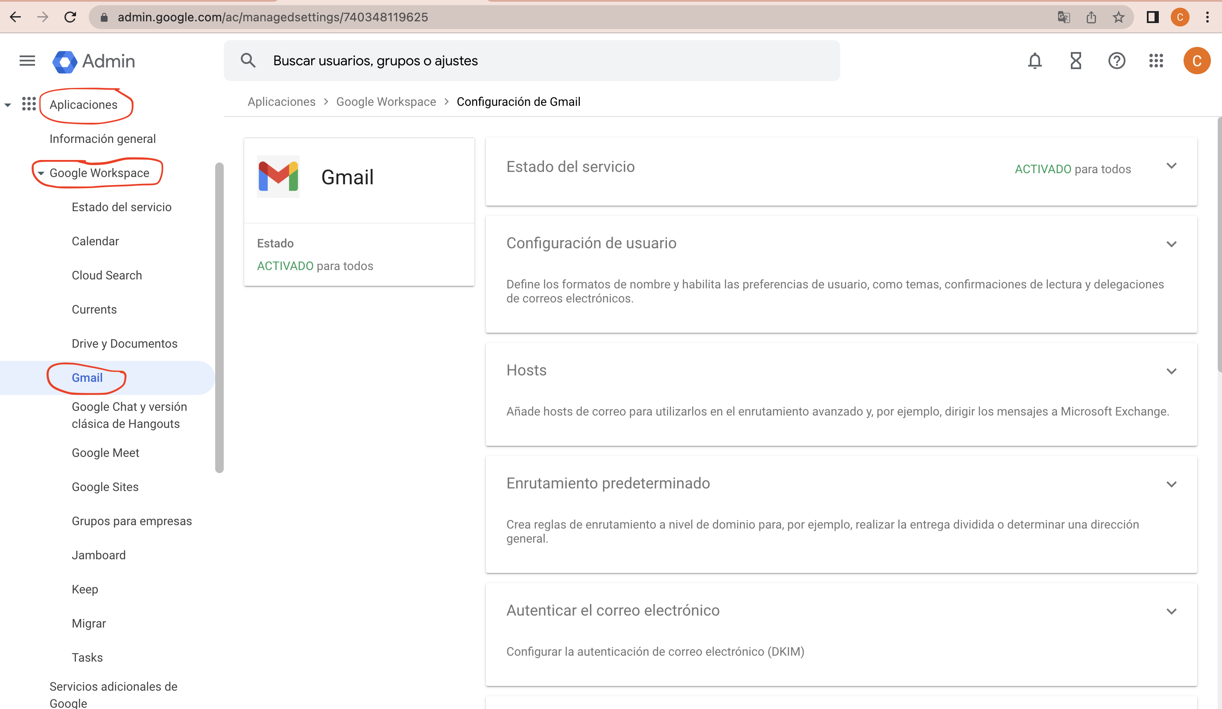Open the Google Translate page icon

click(x=1064, y=17)
